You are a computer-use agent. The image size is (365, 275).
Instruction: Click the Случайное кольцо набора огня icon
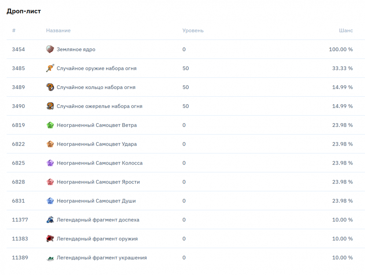[x=50, y=87]
